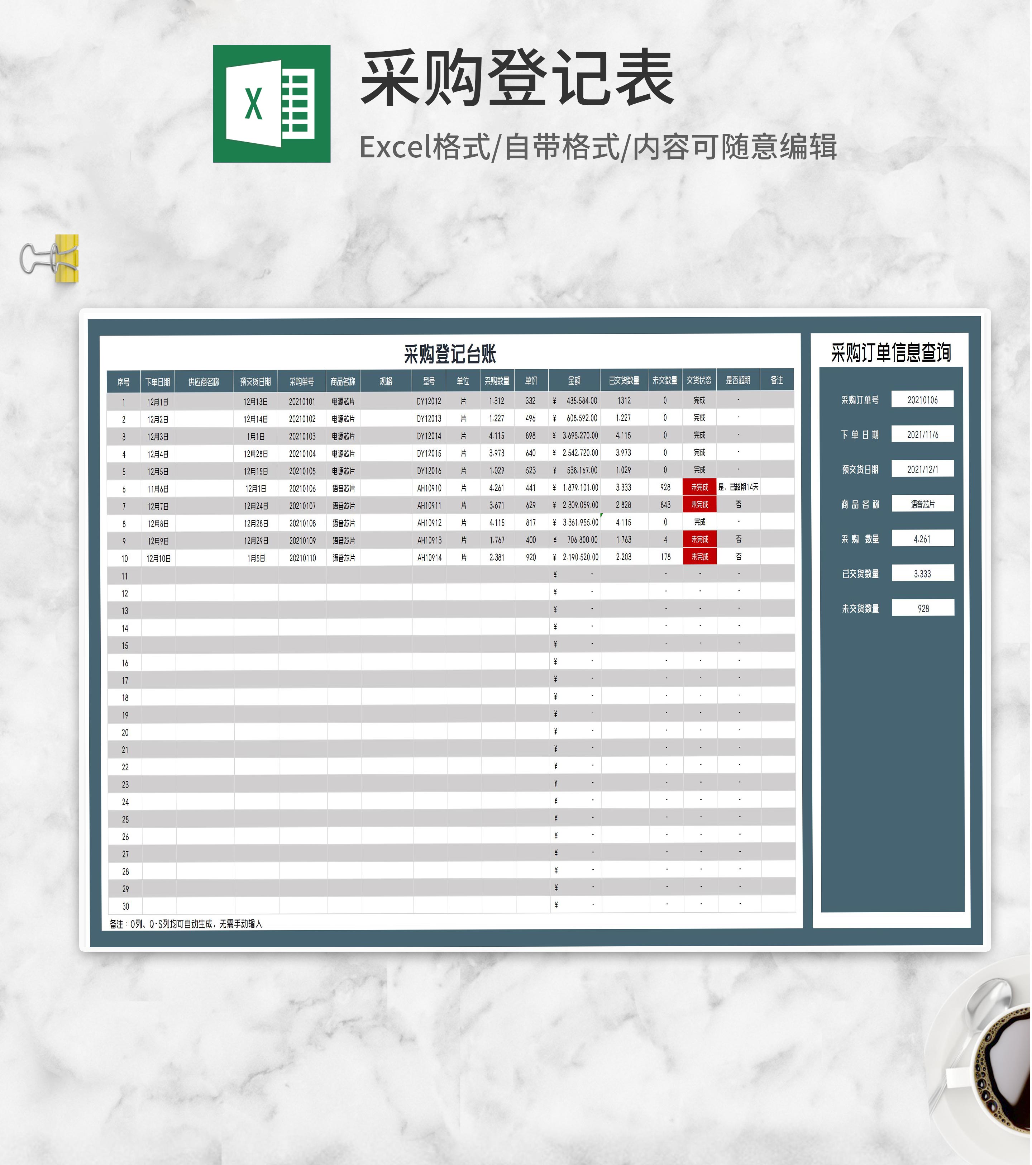This screenshot has height=1165, width=1032.
Task: Click the 采购订单信息查询 panel heading
Action: pyautogui.click(x=892, y=353)
